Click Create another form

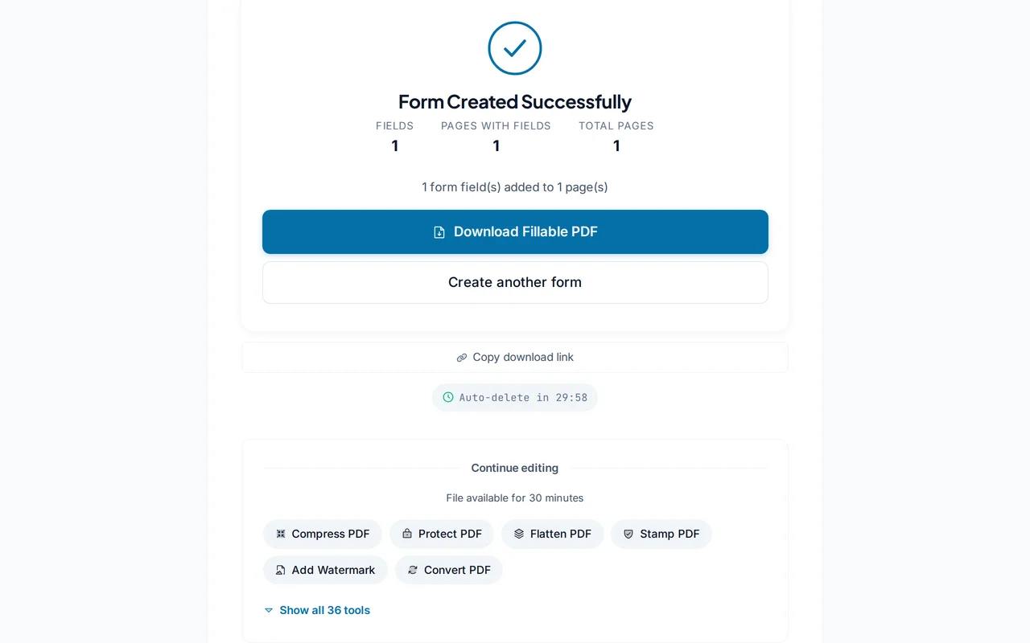[x=515, y=282]
